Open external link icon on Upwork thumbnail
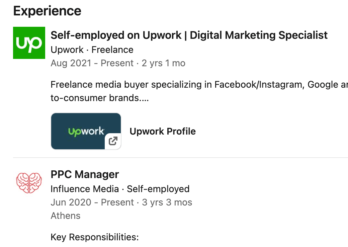This screenshot has width=348, height=247. pyautogui.click(x=113, y=141)
